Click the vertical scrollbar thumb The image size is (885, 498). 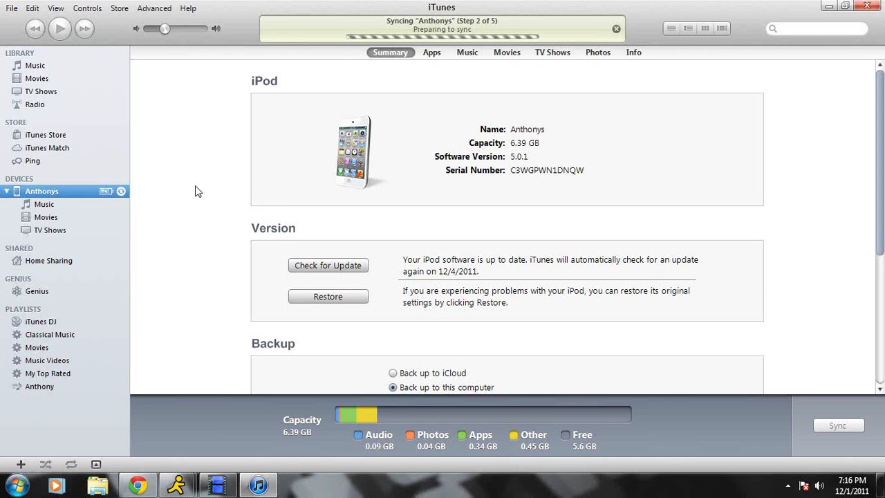[880, 163]
